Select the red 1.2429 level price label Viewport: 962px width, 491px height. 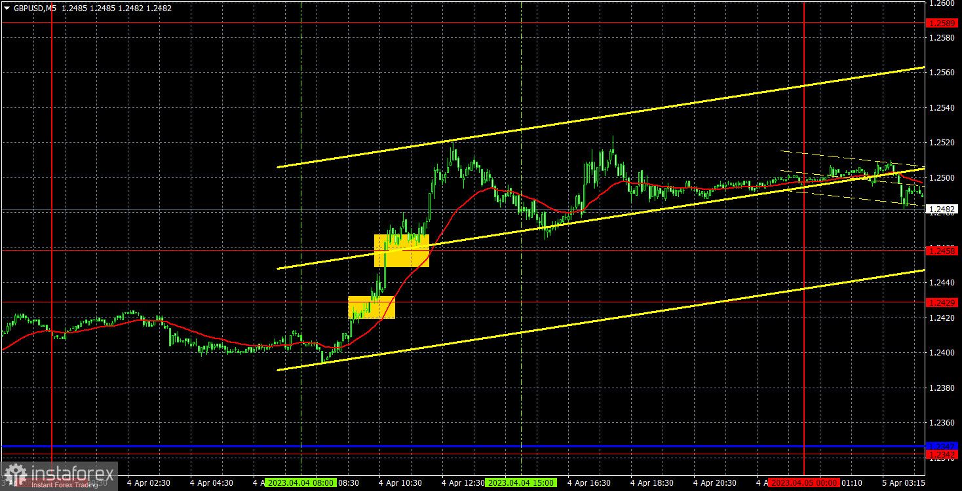point(943,302)
